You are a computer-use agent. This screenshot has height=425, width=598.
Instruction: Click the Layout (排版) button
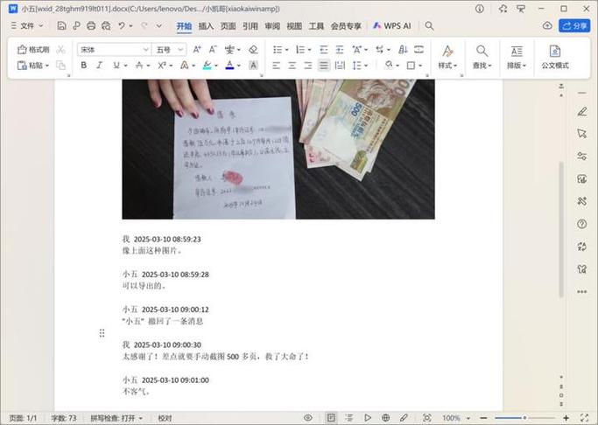tap(517, 57)
